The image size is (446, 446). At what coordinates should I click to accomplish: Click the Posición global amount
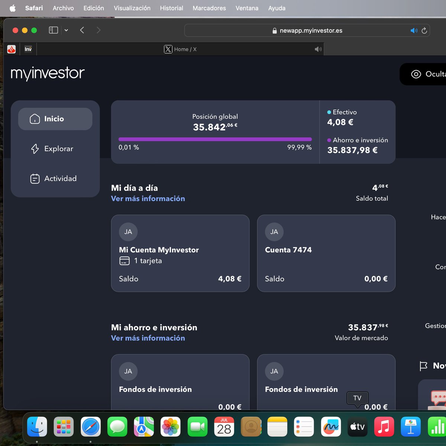click(x=215, y=127)
